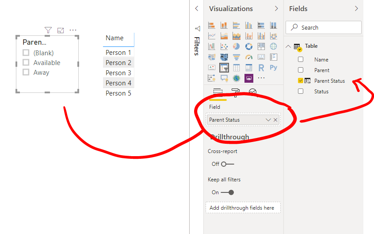Uncheck the Parent Status field checkbox
This screenshot has height=234, width=374.
coord(301,81)
